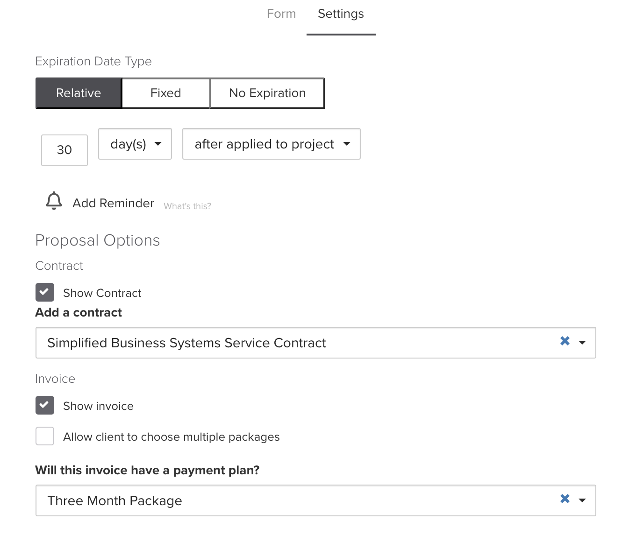Clear the Three Month Package selection
The height and width of the screenshot is (535, 629).
(x=565, y=499)
